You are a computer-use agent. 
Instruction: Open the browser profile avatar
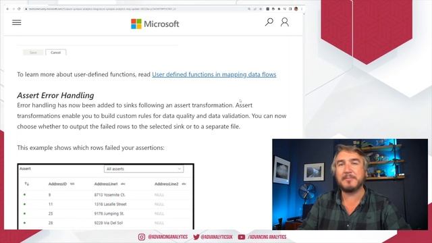(x=296, y=9)
